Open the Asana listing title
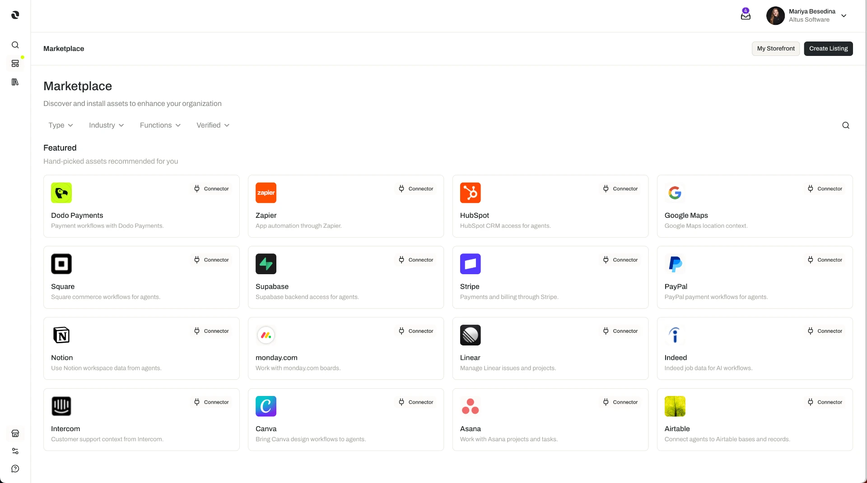 click(x=471, y=429)
